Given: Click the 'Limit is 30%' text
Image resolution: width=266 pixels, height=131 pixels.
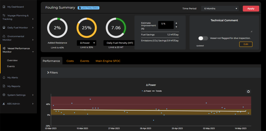Looking at the screenshot, I should pyautogui.click(x=86, y=47).
